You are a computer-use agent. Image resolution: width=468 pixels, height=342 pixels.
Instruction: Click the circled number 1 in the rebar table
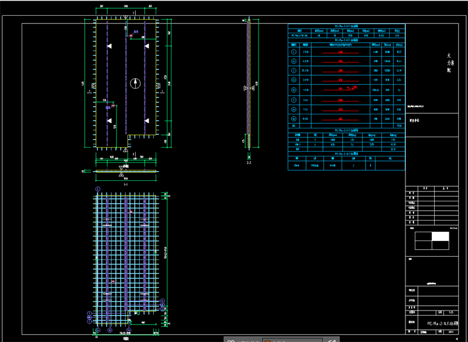[x=294, y=52]
